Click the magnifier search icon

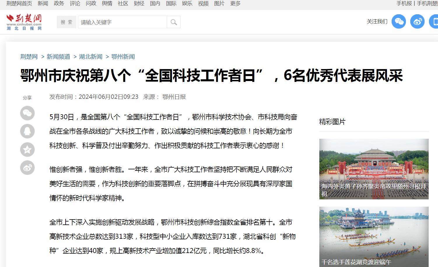point(174,22)
